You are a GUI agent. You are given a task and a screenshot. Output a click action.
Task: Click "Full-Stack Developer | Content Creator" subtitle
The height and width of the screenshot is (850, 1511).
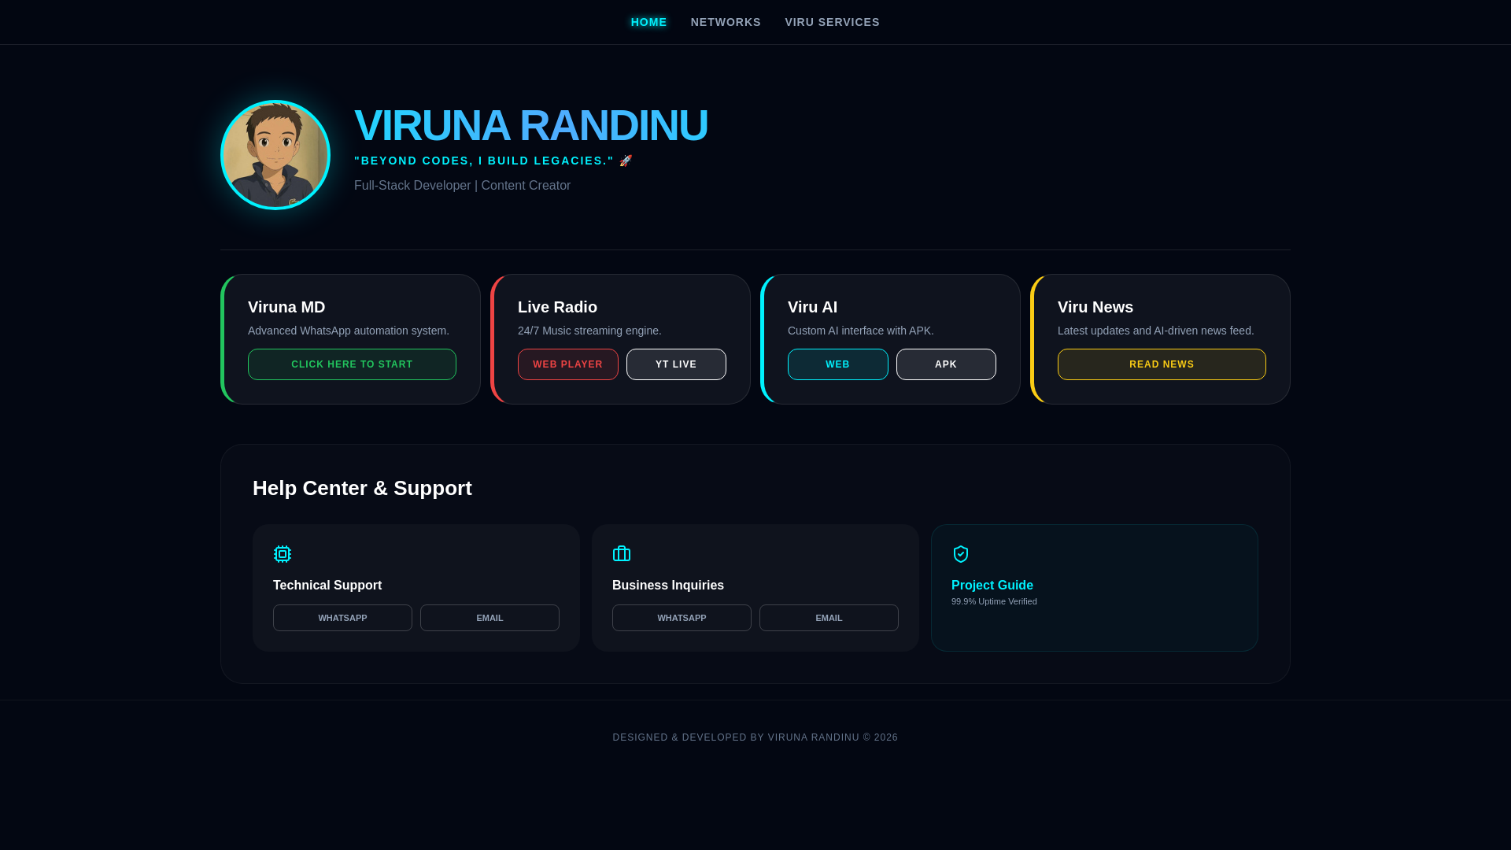point(462,186)
